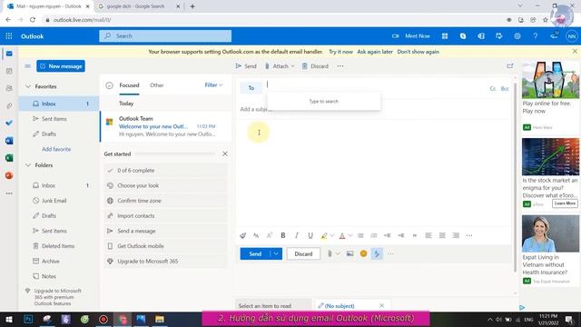Open Photoshop from taskbar
The image size is (581, 327).
pos(28,319)
